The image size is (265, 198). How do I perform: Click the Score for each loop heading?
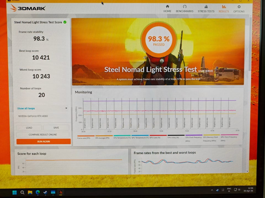point(32,153)
